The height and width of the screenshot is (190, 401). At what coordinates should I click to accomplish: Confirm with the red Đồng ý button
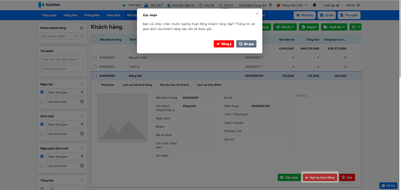pos(224,44)
